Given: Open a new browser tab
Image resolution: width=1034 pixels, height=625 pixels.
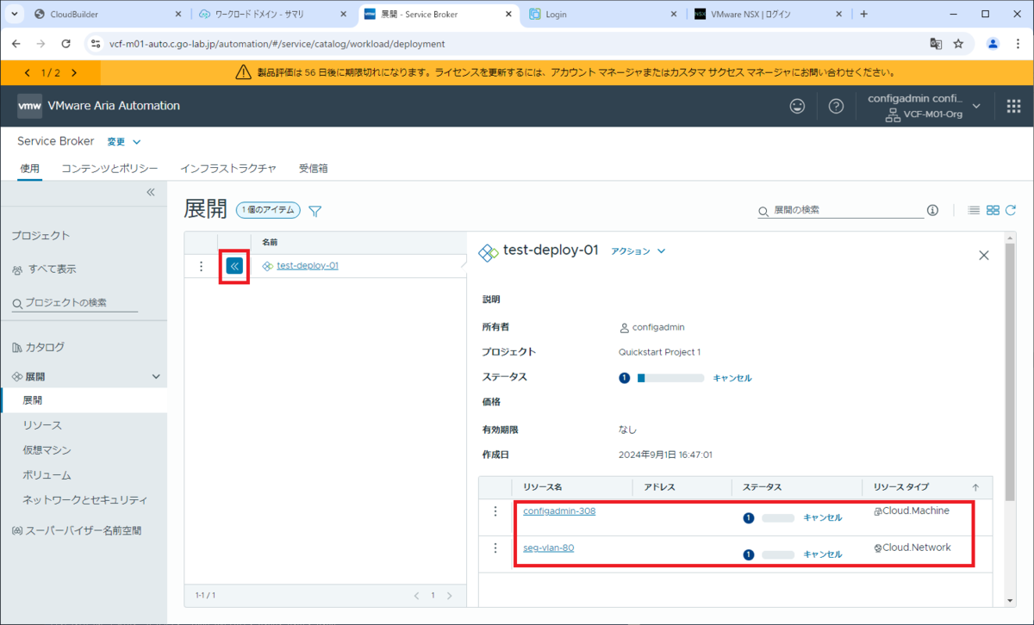Looking at the screenshot, I should coord(864,14).
